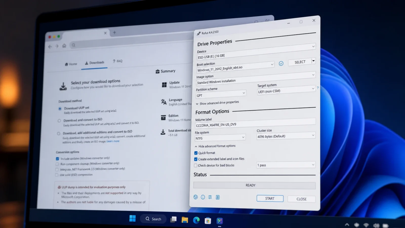405x228 pixels.
Task: Open a new browser tab with plus
Action: coord(114,32)
